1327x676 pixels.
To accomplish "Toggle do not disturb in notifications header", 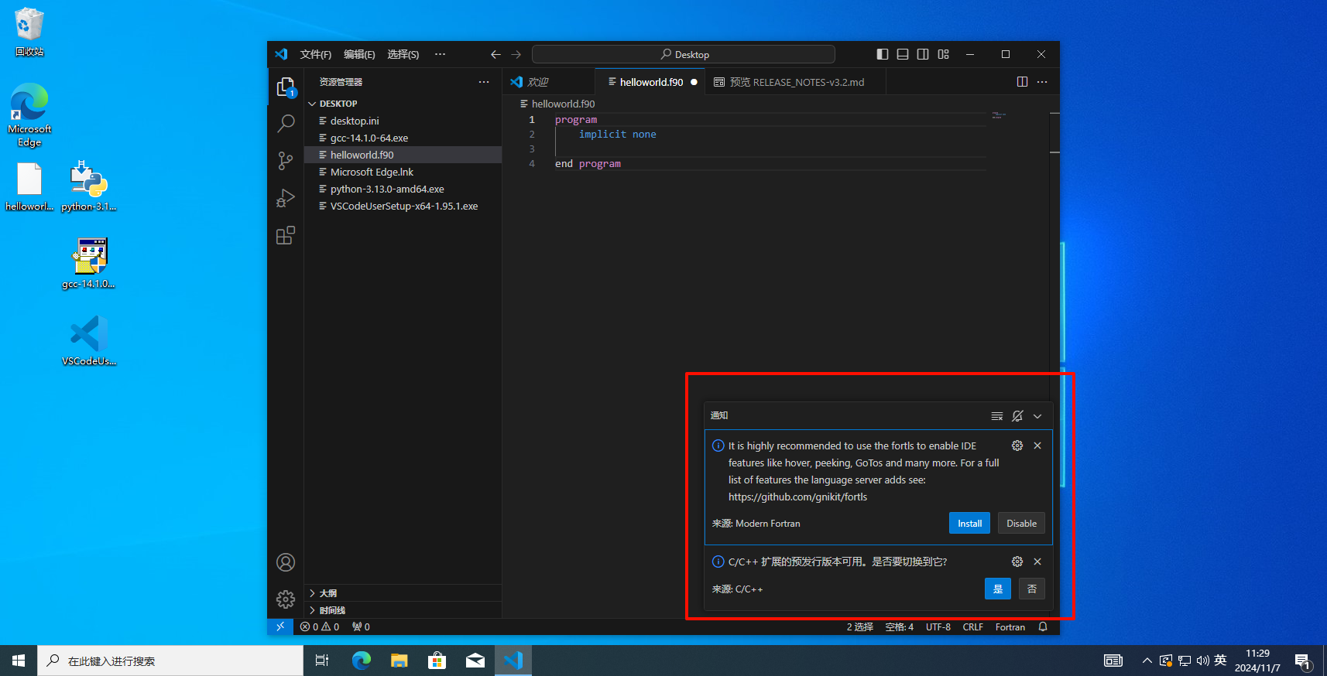I will (1017, 416).
